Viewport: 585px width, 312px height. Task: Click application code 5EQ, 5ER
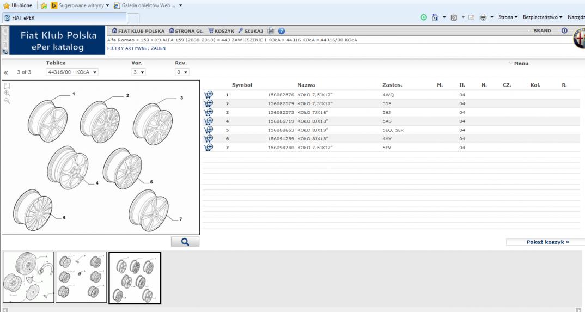(x=393, y=130)
